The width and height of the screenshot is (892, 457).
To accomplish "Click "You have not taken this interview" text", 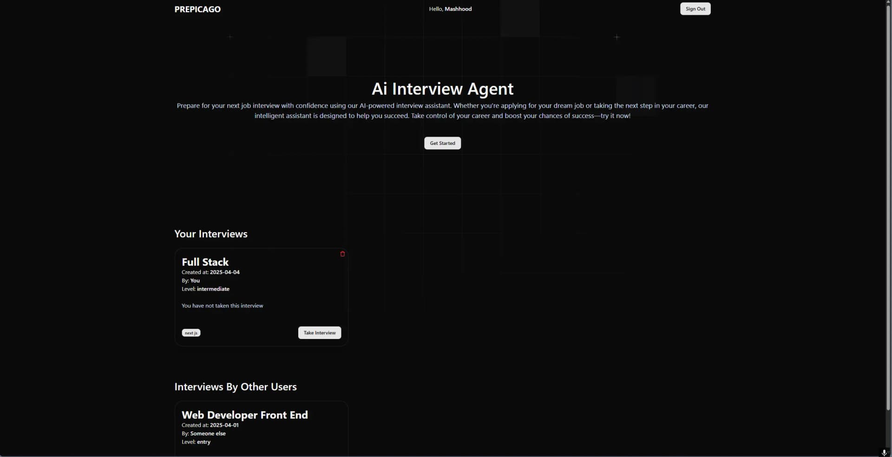I will [222, 306].
